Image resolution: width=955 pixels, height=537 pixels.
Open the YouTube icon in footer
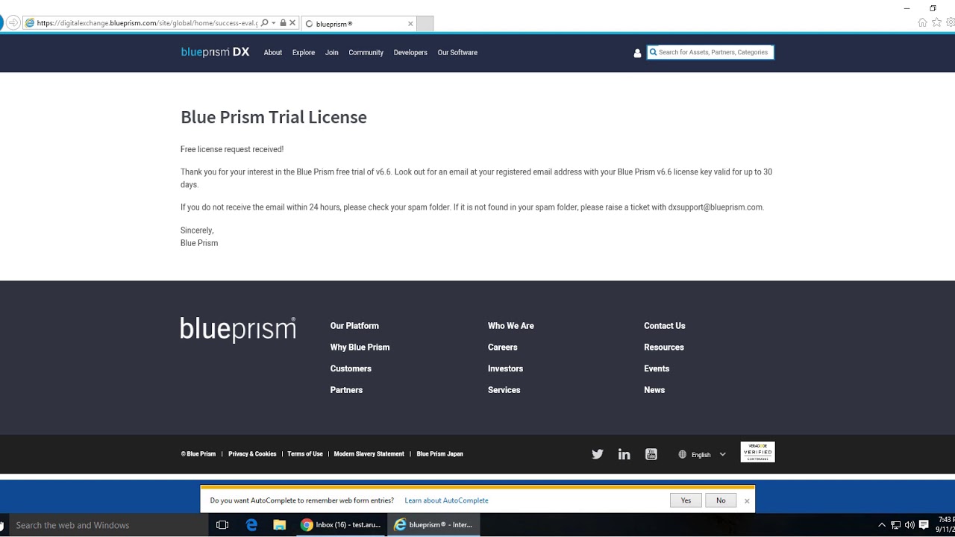(651, 454)
